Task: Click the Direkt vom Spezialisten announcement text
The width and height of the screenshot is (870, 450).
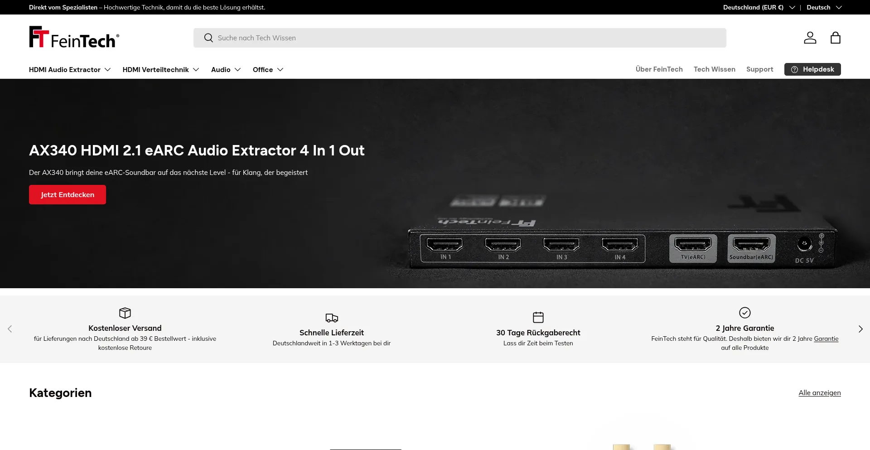Action: 147,7
